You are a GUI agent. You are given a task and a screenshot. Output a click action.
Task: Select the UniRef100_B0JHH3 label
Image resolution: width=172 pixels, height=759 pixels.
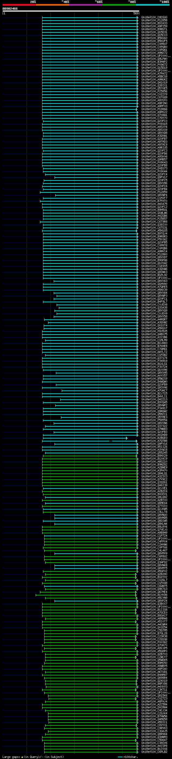(x=154, y=343)
